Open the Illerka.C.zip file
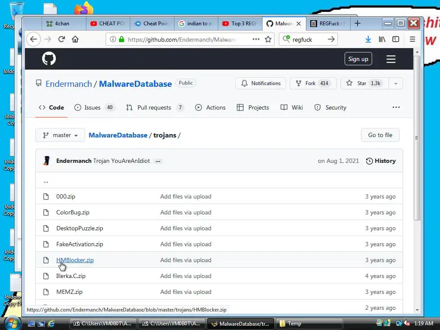Screen dimensions: 440x330 click(71, 276)
